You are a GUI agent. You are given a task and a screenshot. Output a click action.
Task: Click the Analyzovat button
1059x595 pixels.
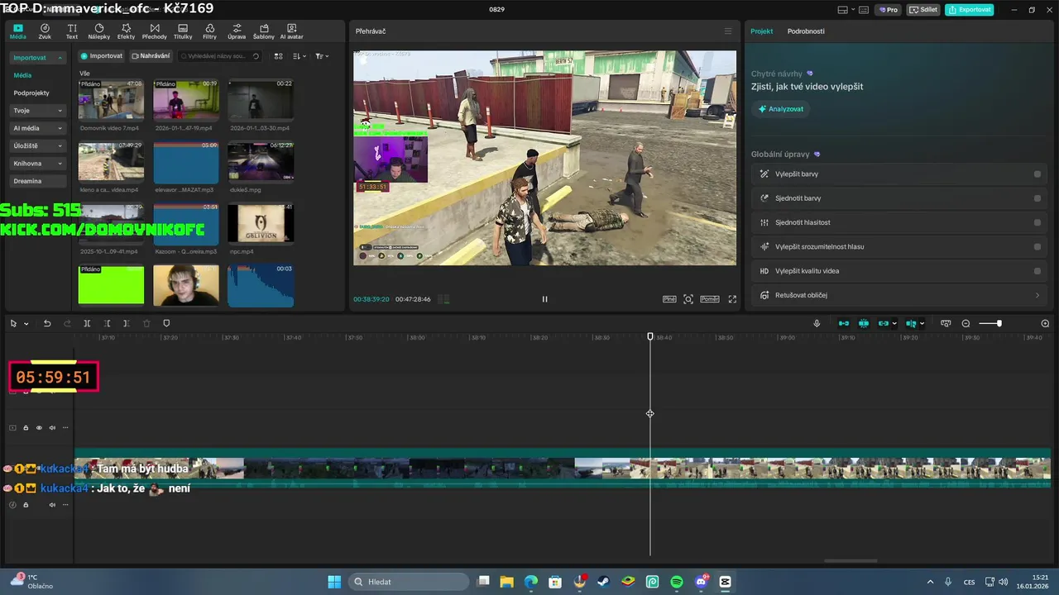coord(780,109)
